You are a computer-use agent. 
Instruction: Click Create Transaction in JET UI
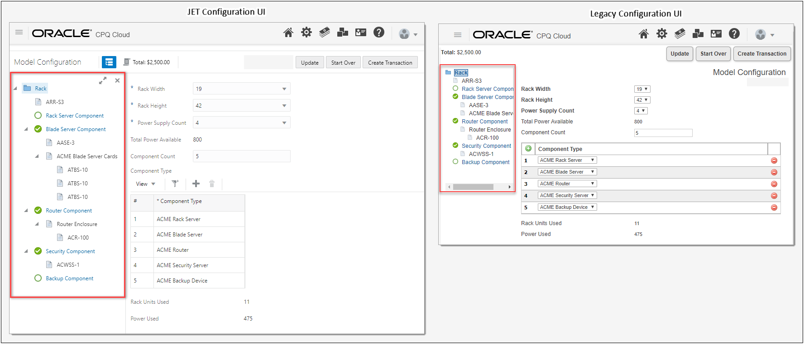(390, 62)
